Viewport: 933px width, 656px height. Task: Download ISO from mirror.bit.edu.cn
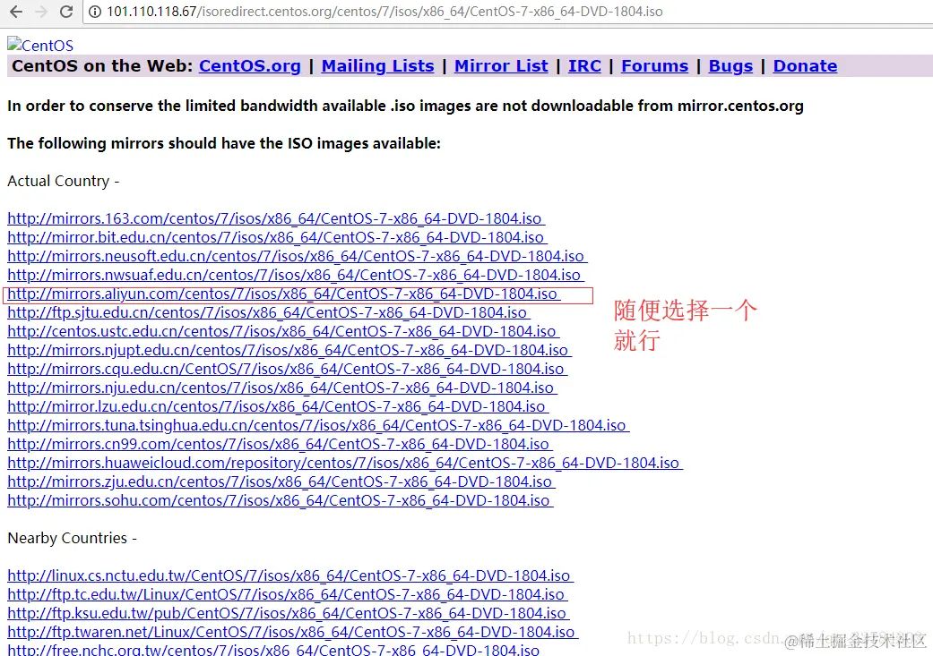coord(277,237)
